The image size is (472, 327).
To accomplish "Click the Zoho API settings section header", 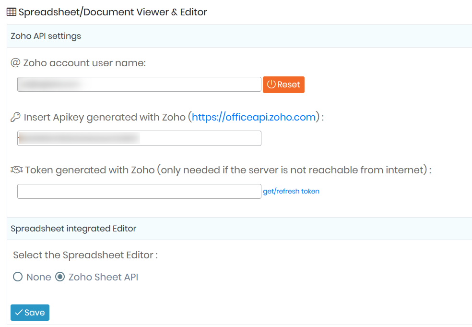I will (x=239, y=36).
